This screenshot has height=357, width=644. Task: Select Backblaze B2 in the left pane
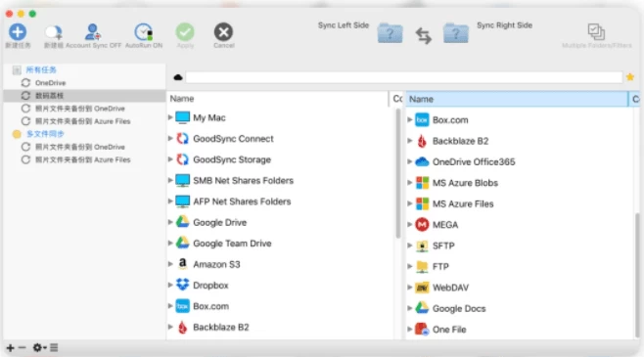click(x=221, y=327)
